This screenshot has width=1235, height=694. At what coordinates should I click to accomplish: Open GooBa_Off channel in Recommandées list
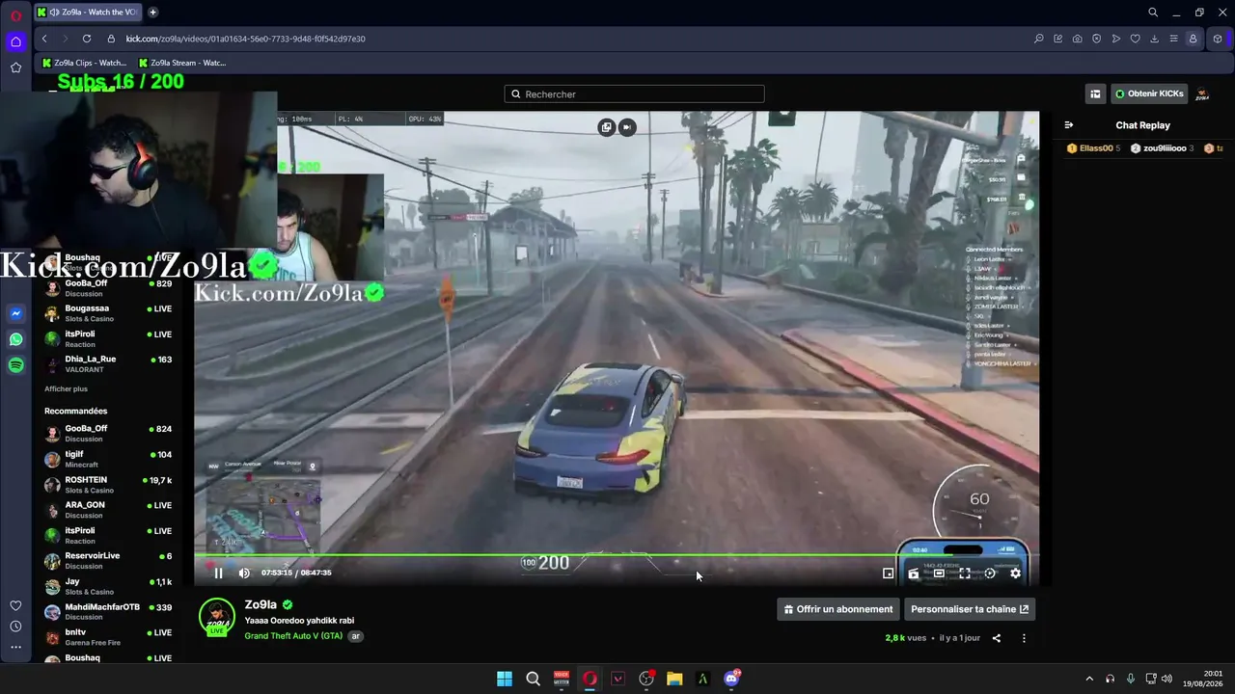pos(108,434)
